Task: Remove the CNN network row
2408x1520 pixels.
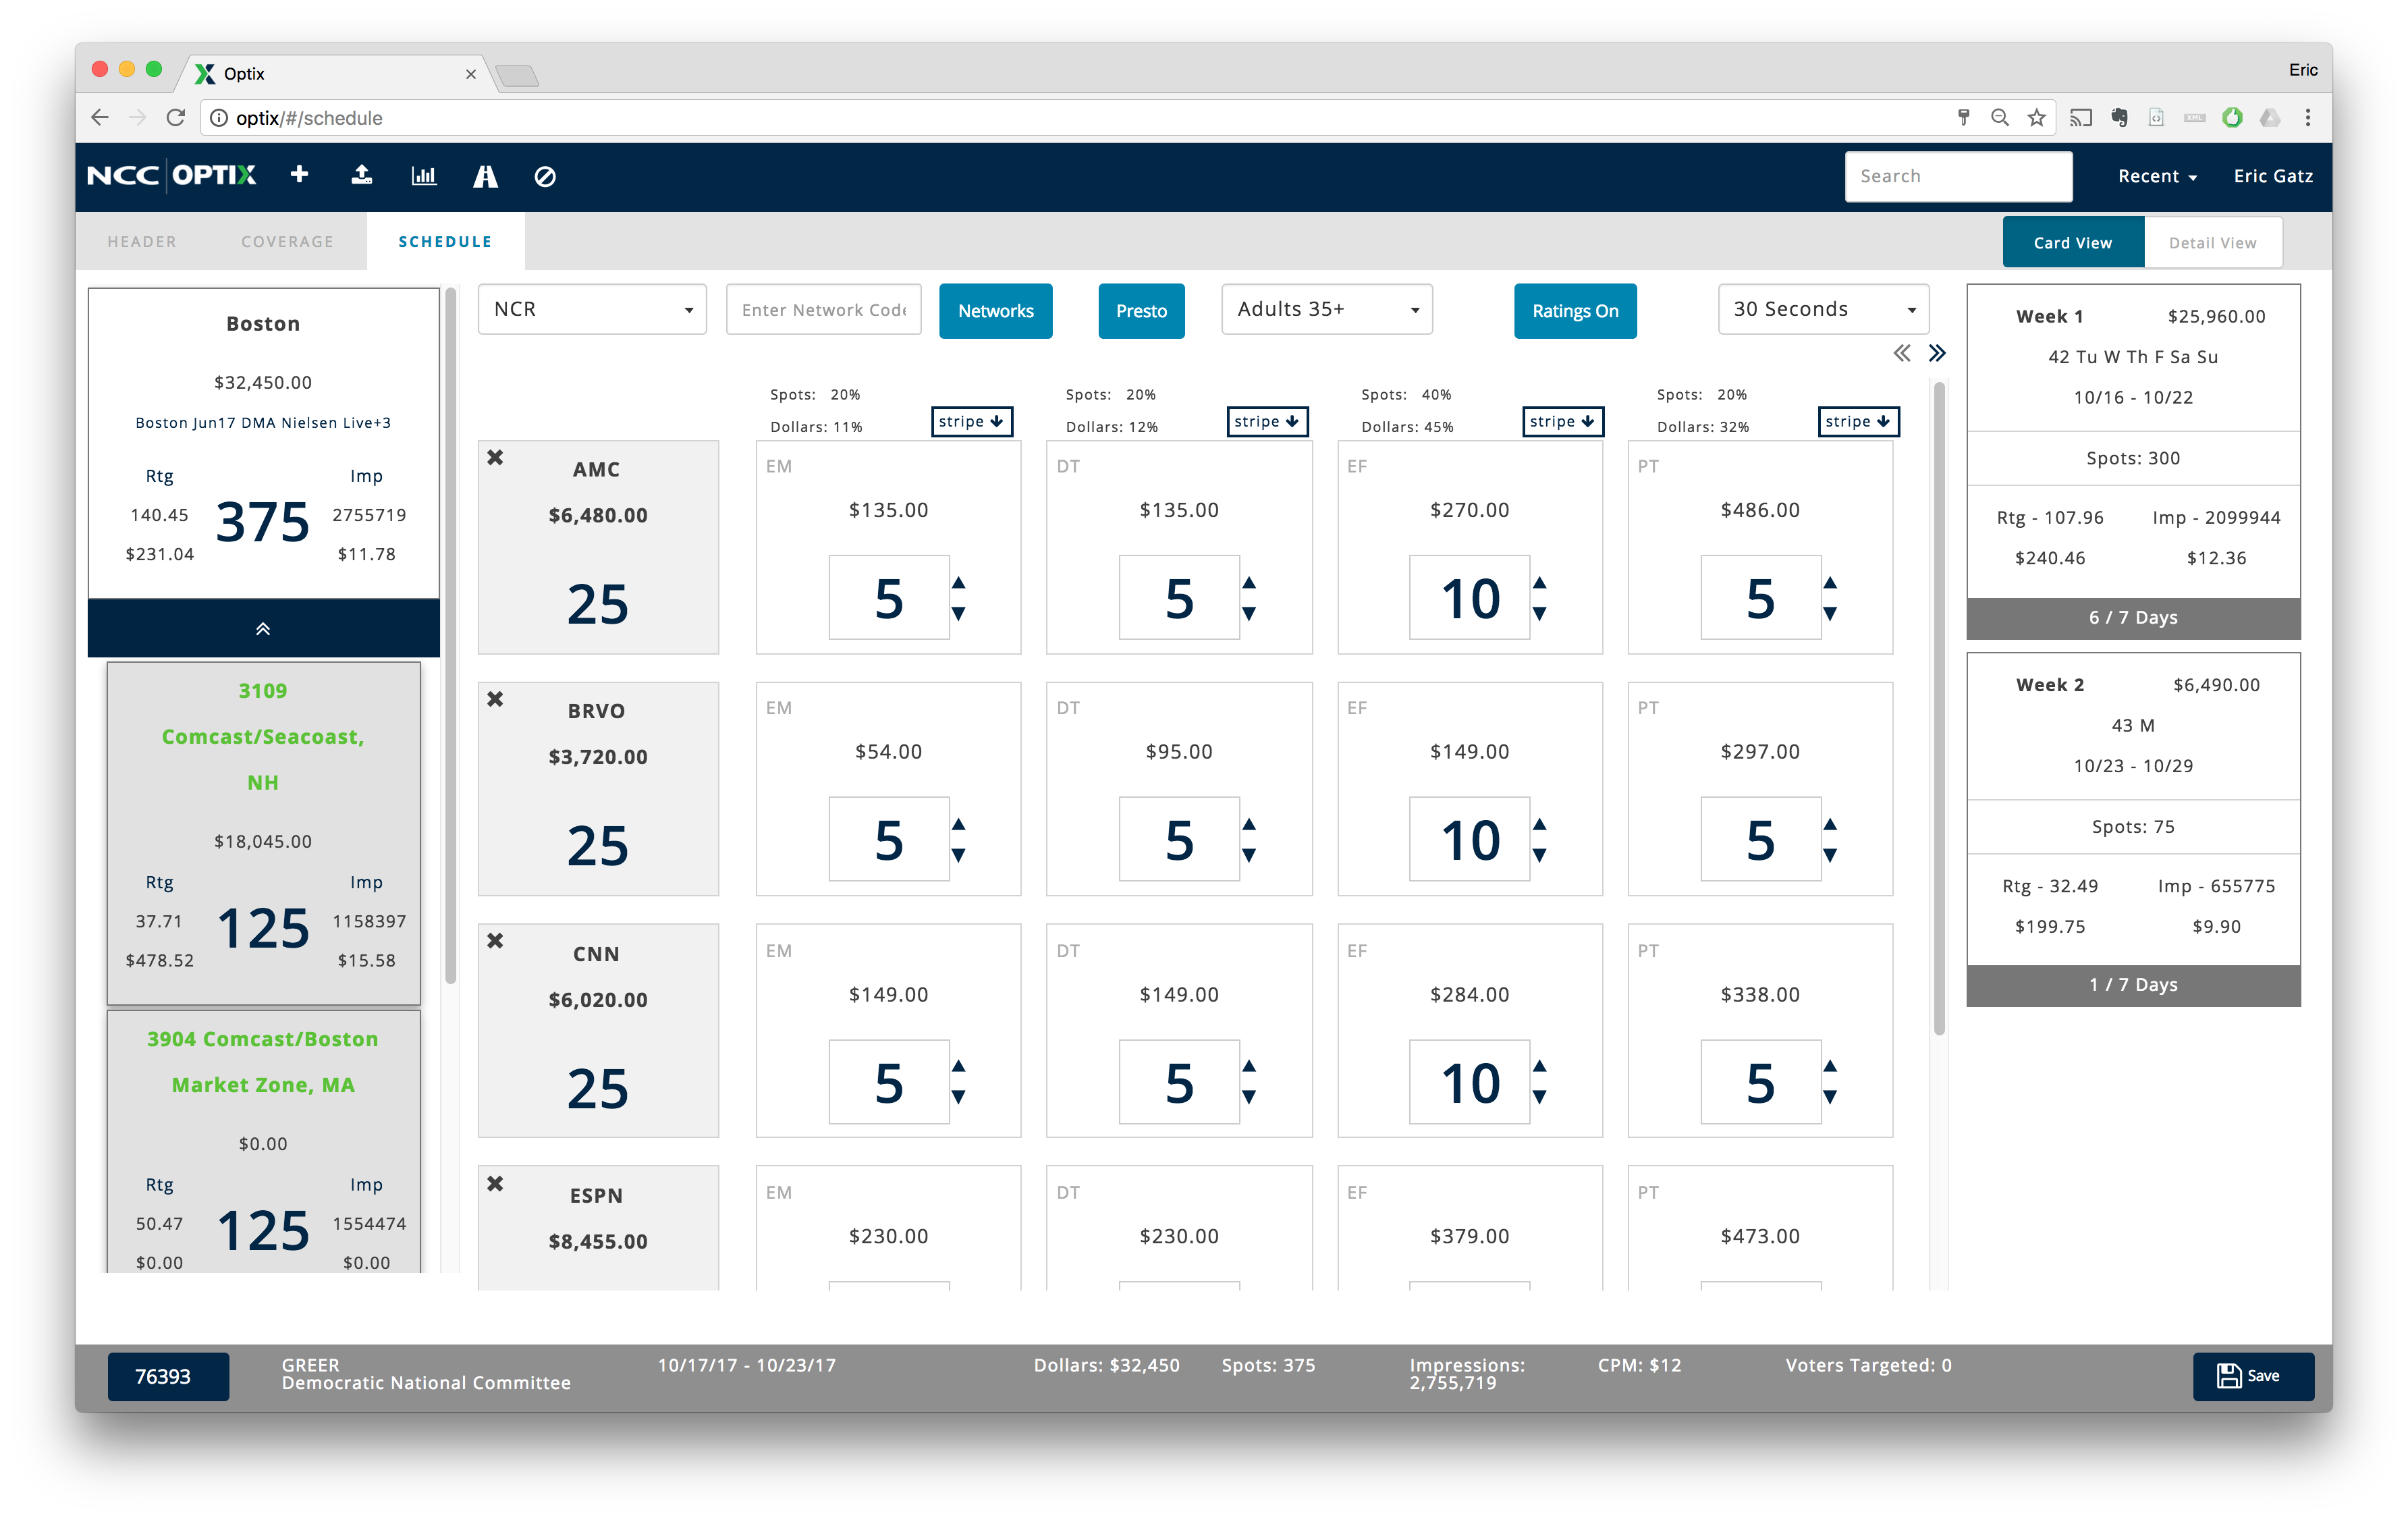Action: pyautogui.click(x=495, y=941)
